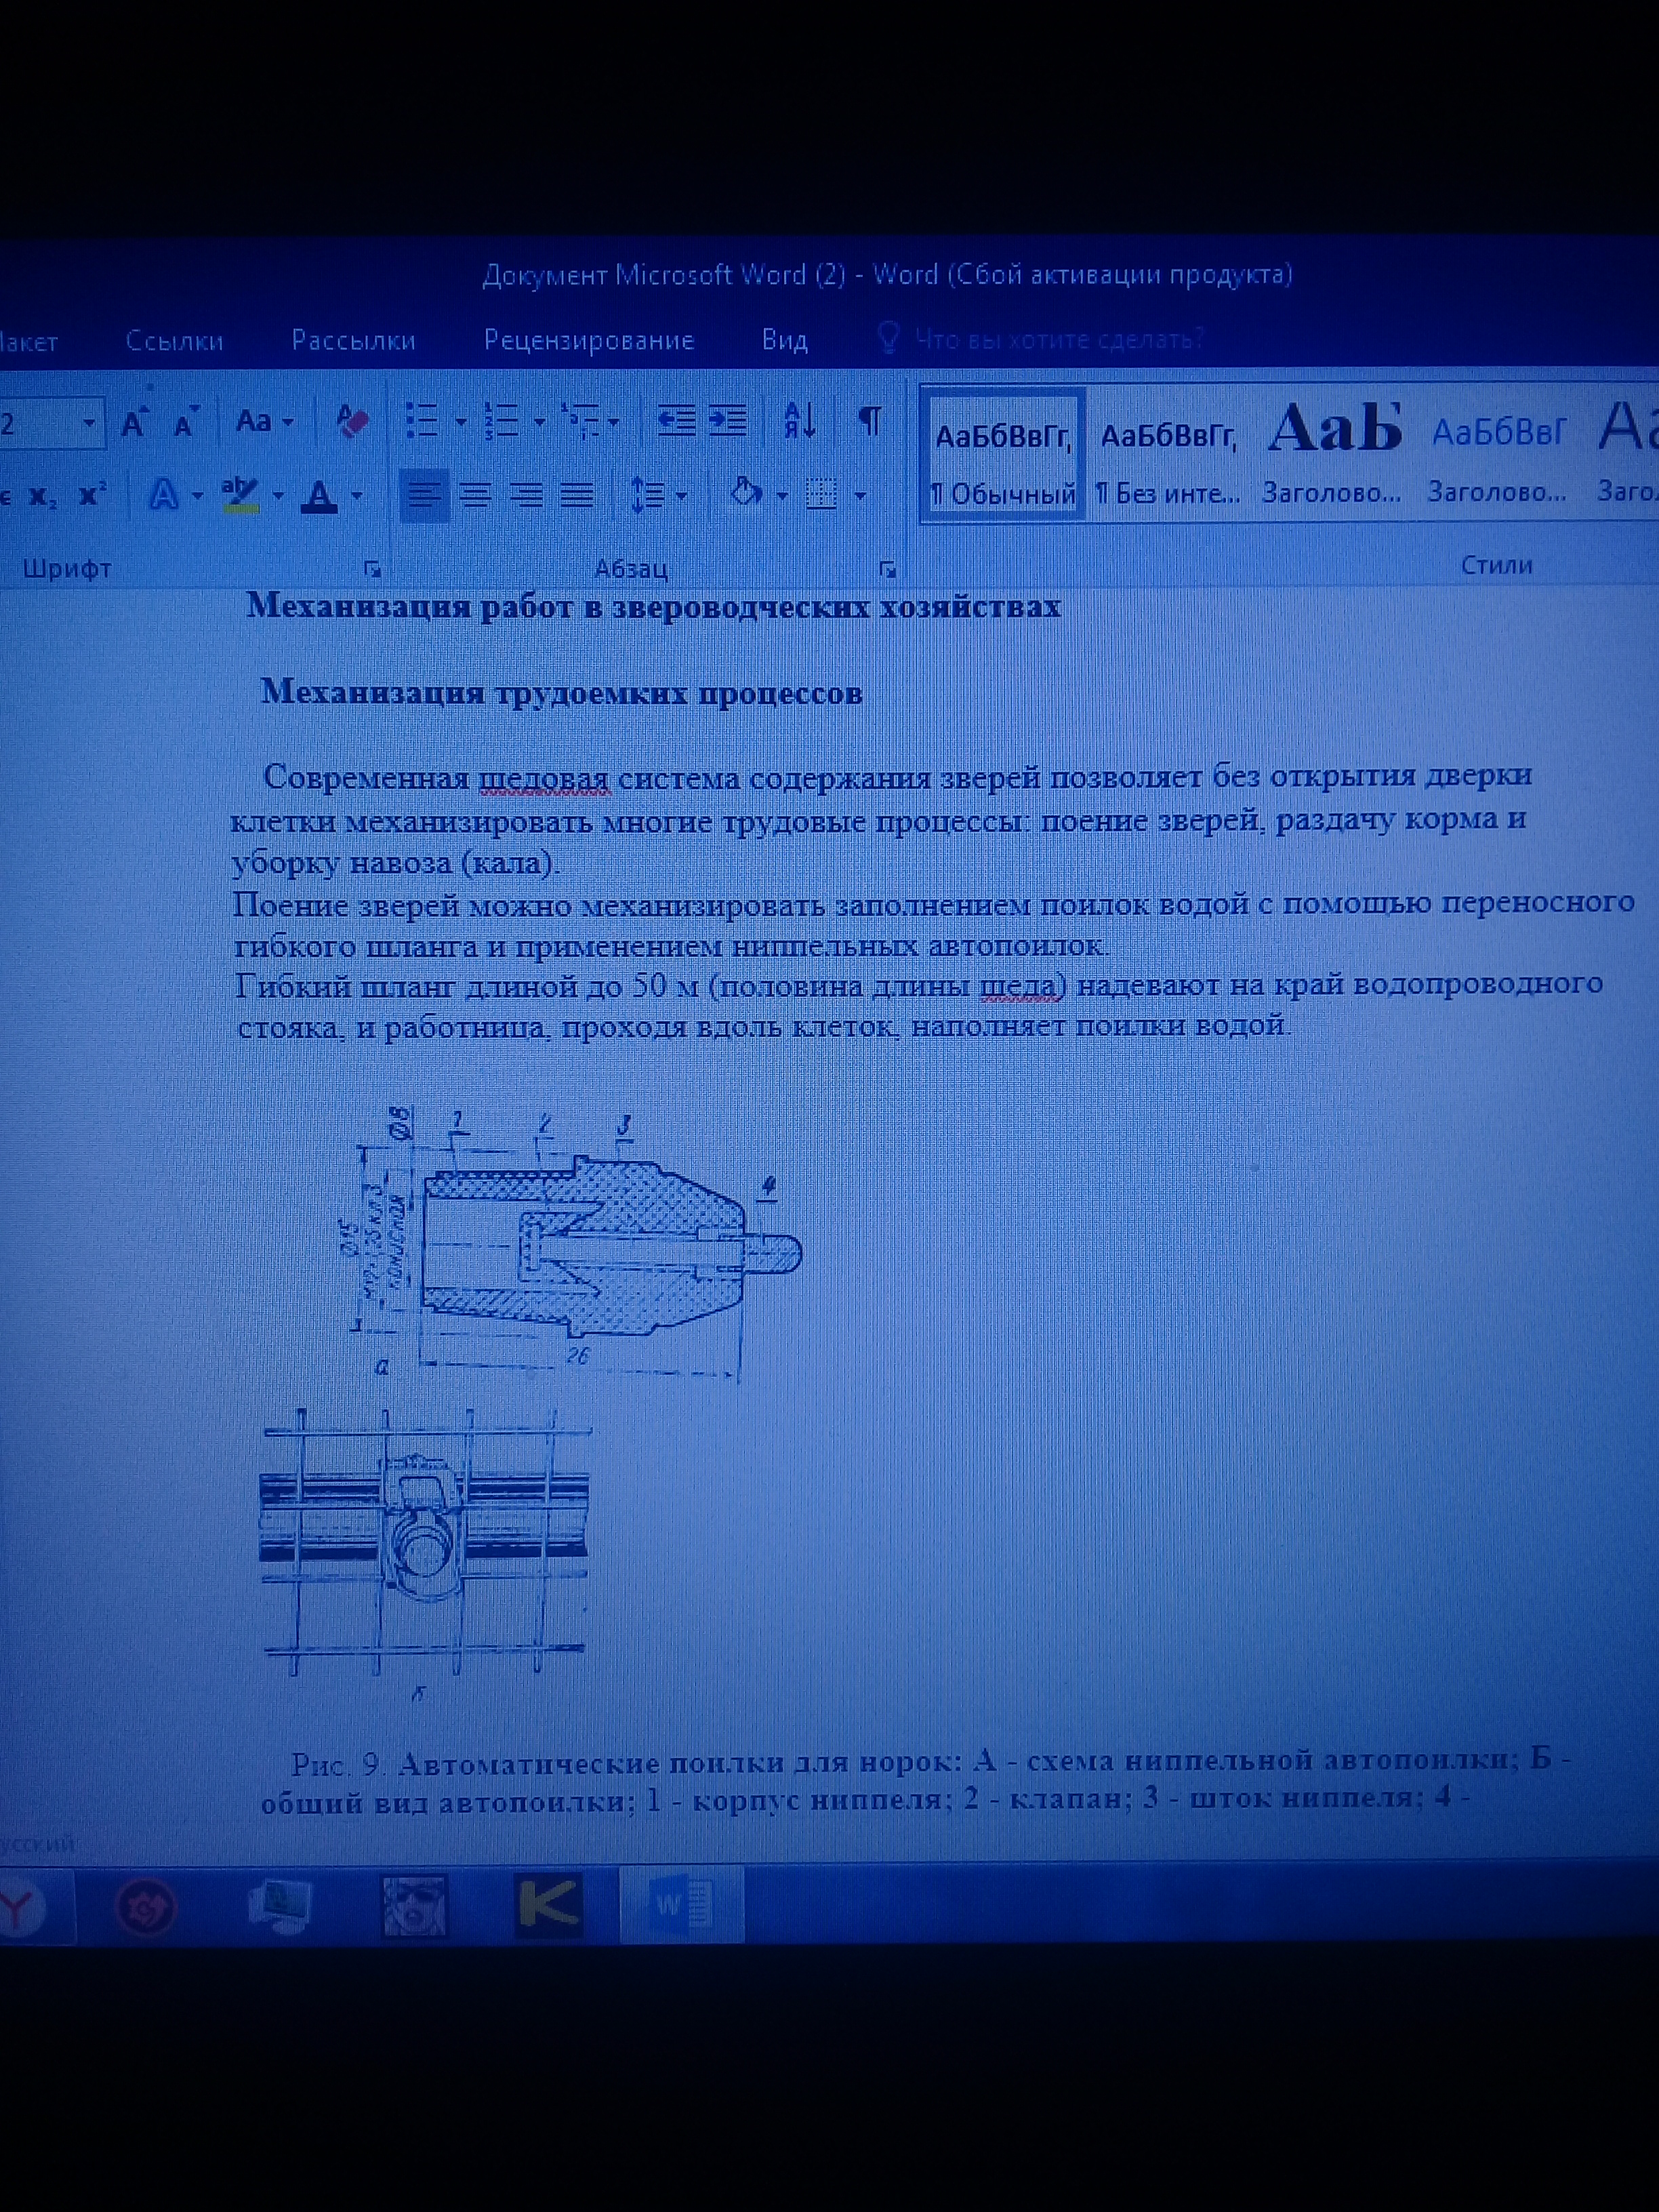The width and height of the screenshot is (1659, 2212).
Task: Click the Clear All Formatting eraser icon
Action: coord(352,422)
